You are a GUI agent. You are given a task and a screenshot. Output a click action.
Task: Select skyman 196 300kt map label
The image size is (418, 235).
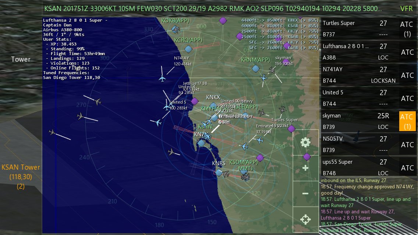tap(284, 61)
